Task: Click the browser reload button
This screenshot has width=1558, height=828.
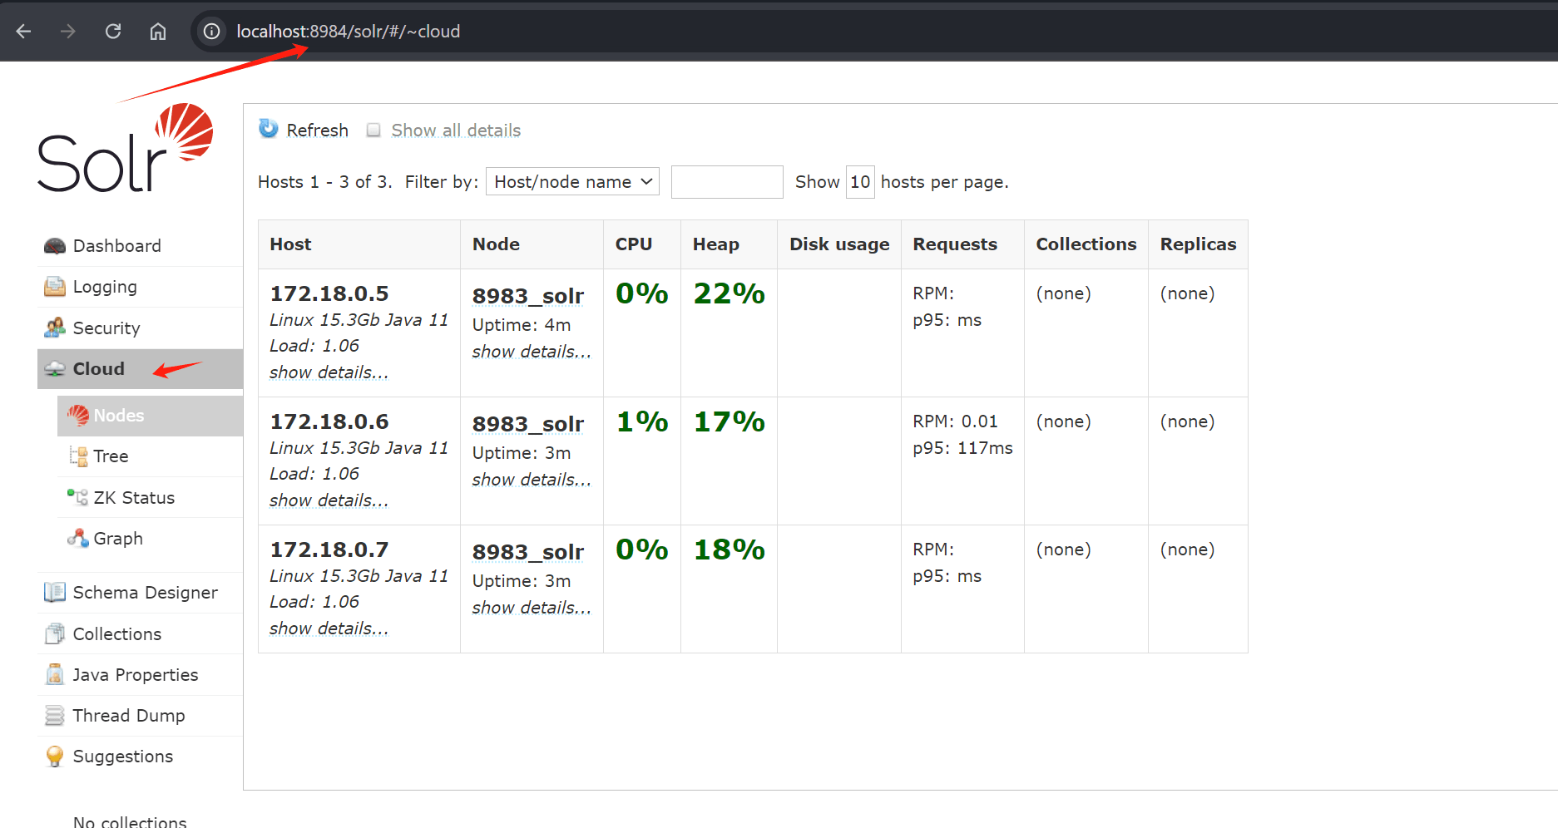Action: (x=113, y=32)
